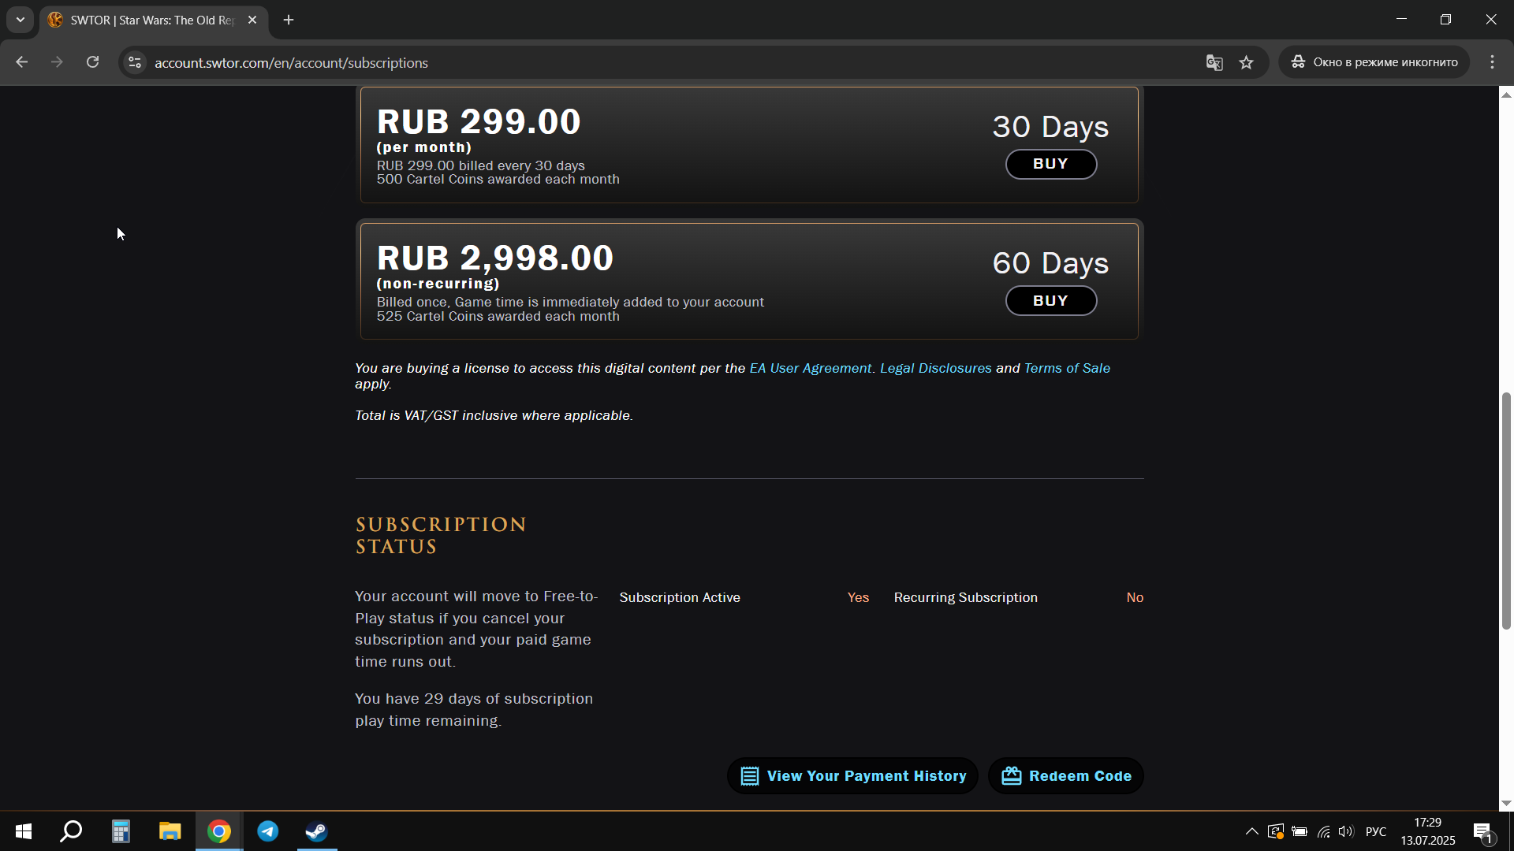Close the SWTOR tab

[252, 20]
